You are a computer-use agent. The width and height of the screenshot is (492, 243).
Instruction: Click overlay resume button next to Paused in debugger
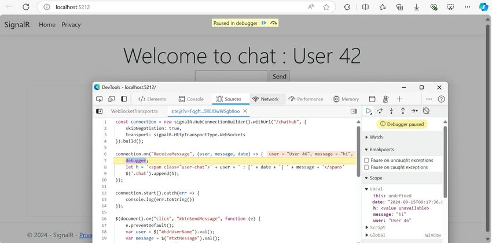264,23
